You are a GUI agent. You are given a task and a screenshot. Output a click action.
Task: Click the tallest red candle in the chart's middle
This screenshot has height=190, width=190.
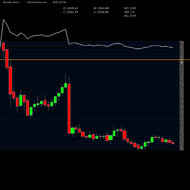(x=69, y=109)
